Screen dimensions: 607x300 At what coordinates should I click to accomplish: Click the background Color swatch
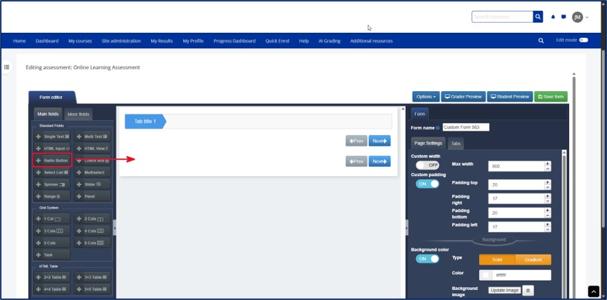point(485,275)
